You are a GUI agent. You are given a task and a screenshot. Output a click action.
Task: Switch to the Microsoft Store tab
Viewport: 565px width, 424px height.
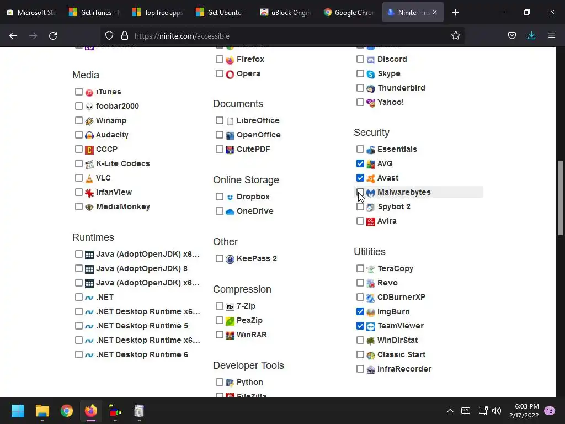31,12
